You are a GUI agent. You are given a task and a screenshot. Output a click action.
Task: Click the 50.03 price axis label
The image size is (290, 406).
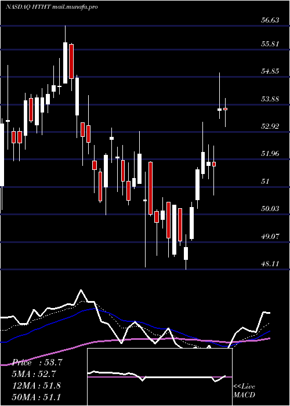[270, 209]
